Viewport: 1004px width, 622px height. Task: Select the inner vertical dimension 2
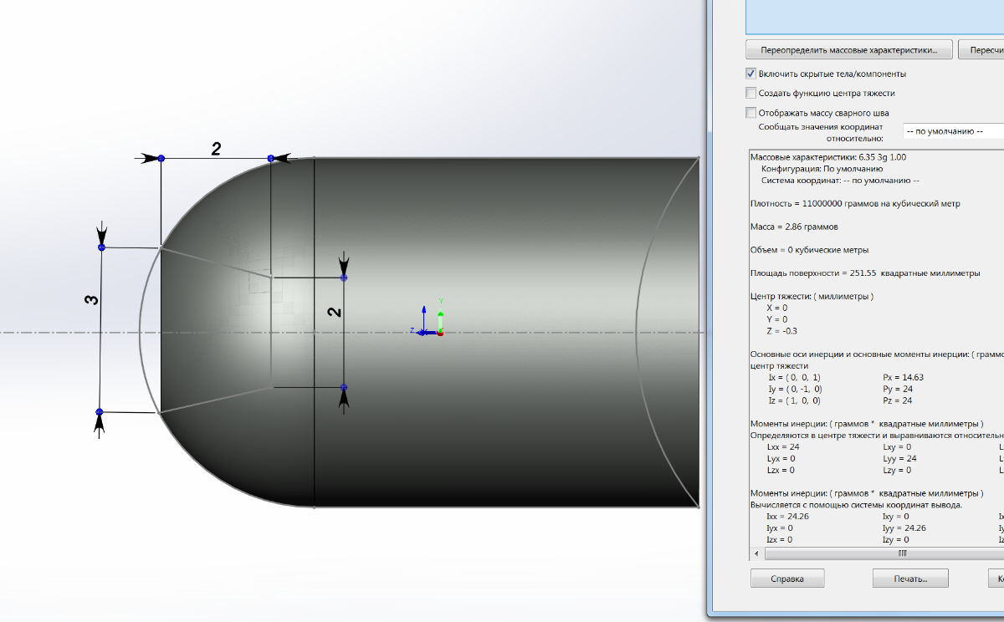click(334, 311)
